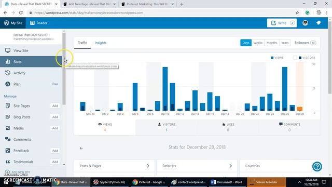The width and height of the screenshot is (332, 187).
Task: Add a new Site Page
Action: (55, 106)
